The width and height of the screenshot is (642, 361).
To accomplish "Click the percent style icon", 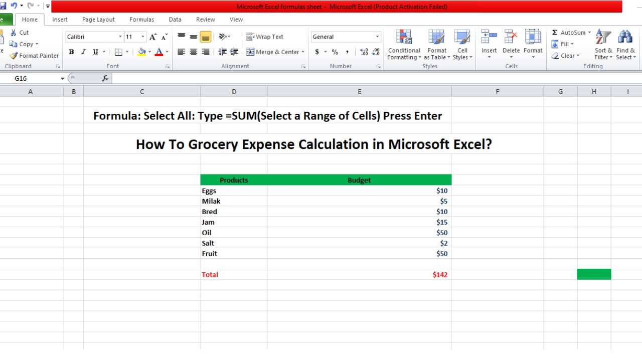I will pyautogui.click(x=335, y=52).
